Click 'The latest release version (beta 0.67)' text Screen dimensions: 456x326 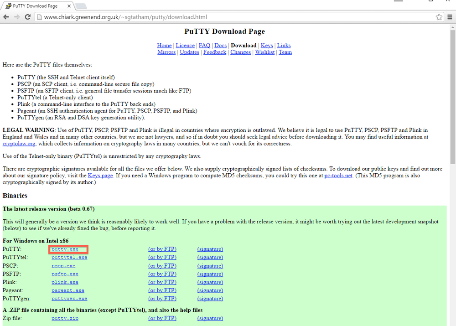[x=49, y=209]
